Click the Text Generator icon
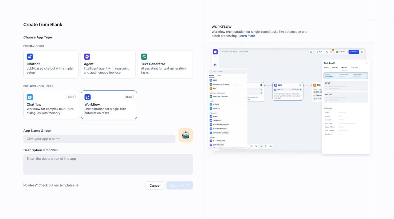This screenshot has width=394, height=219. 144,57
